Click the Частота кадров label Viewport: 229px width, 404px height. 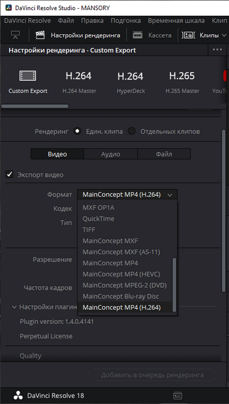point(48,288)
